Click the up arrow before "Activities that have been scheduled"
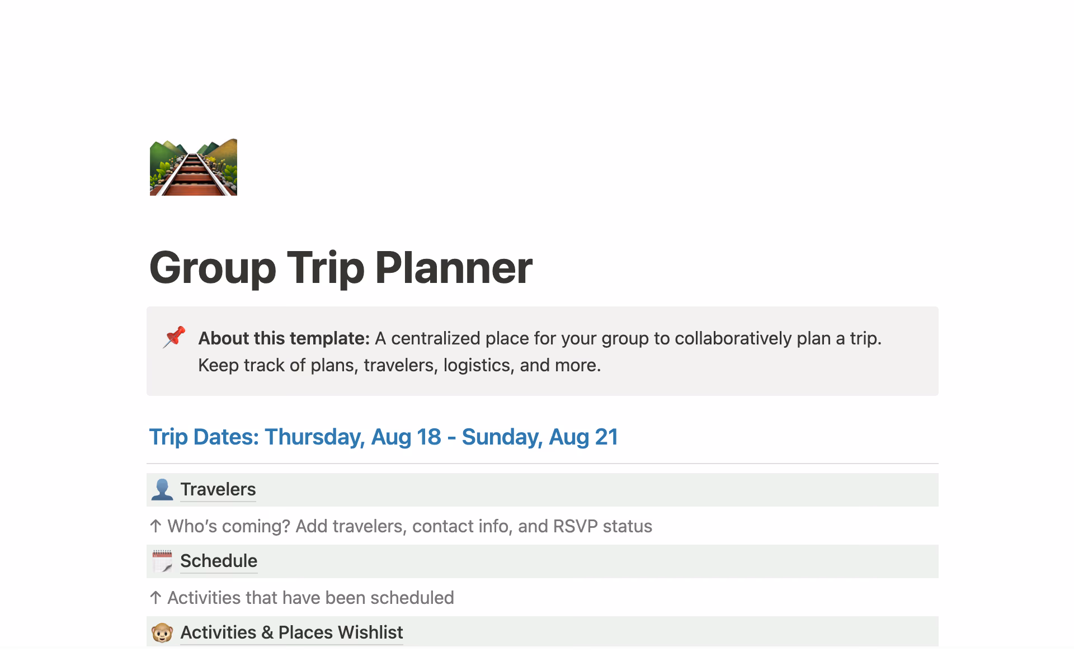This screenshot has height=671, width=1074. point(156,598)
